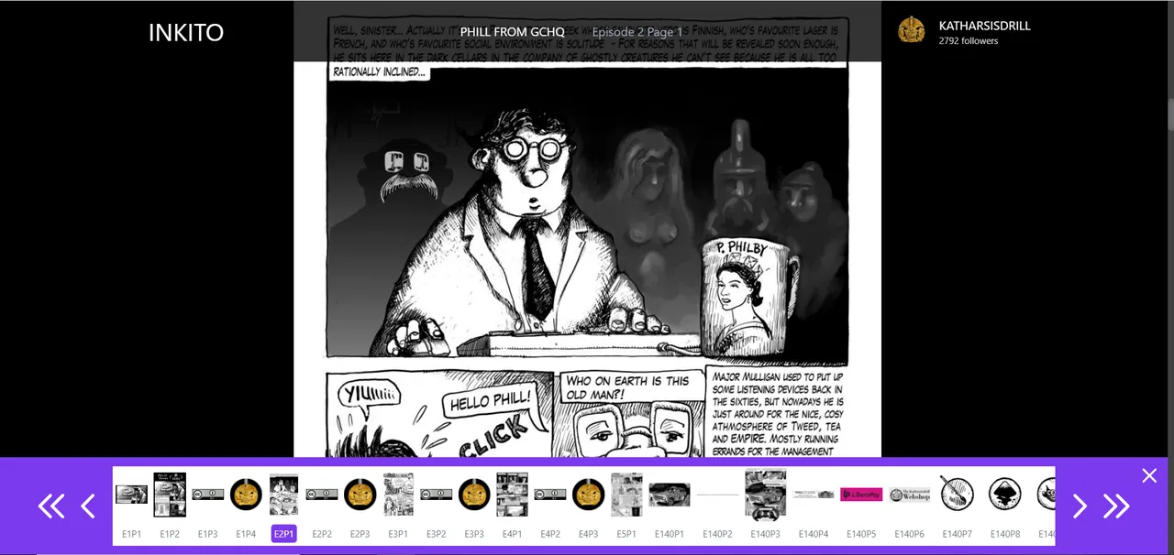Select the E1P3 license page thumbnail
Screen dimensions: 1174x555
pos(208,495)
